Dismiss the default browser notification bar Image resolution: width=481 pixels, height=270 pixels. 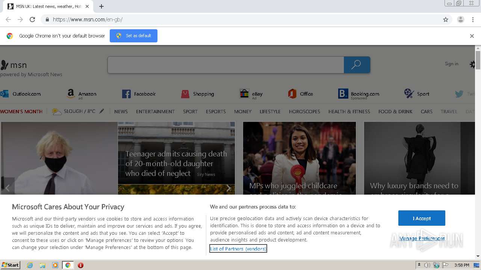coord(472,36)
